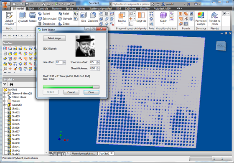This screenshot has width=234, height=163.
Task: Select the Vysunutí extrude tool
Action: 23,17
